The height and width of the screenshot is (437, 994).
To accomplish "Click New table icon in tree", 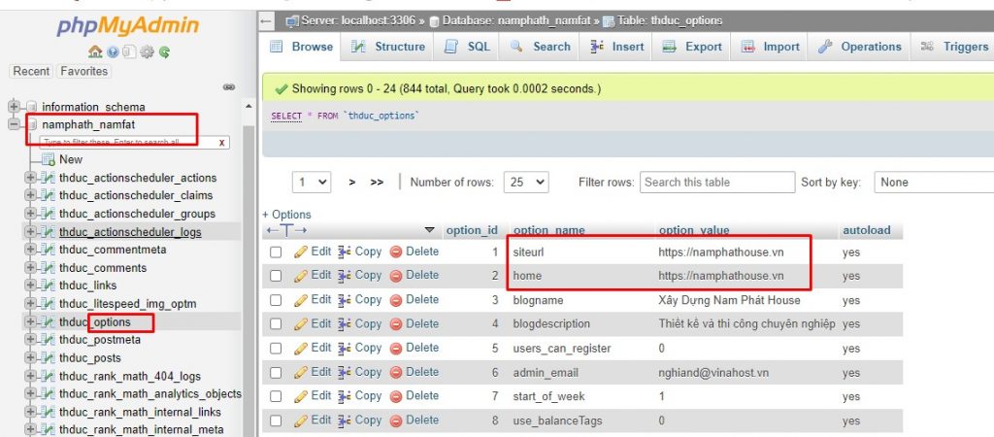I will (49, 159).
